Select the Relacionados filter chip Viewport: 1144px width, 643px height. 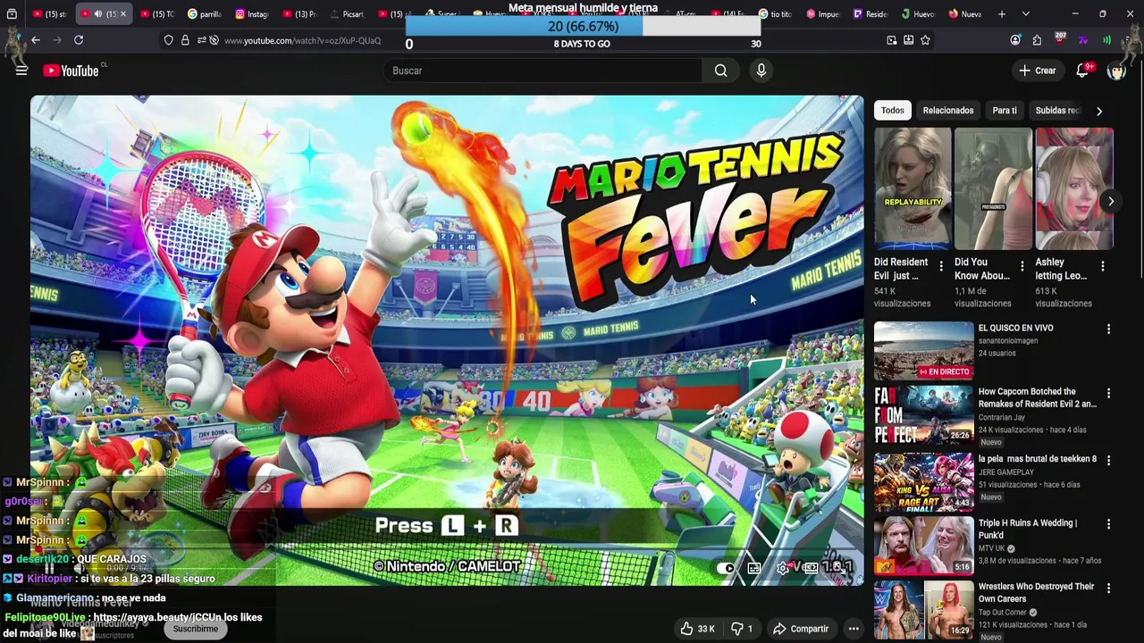948,111
